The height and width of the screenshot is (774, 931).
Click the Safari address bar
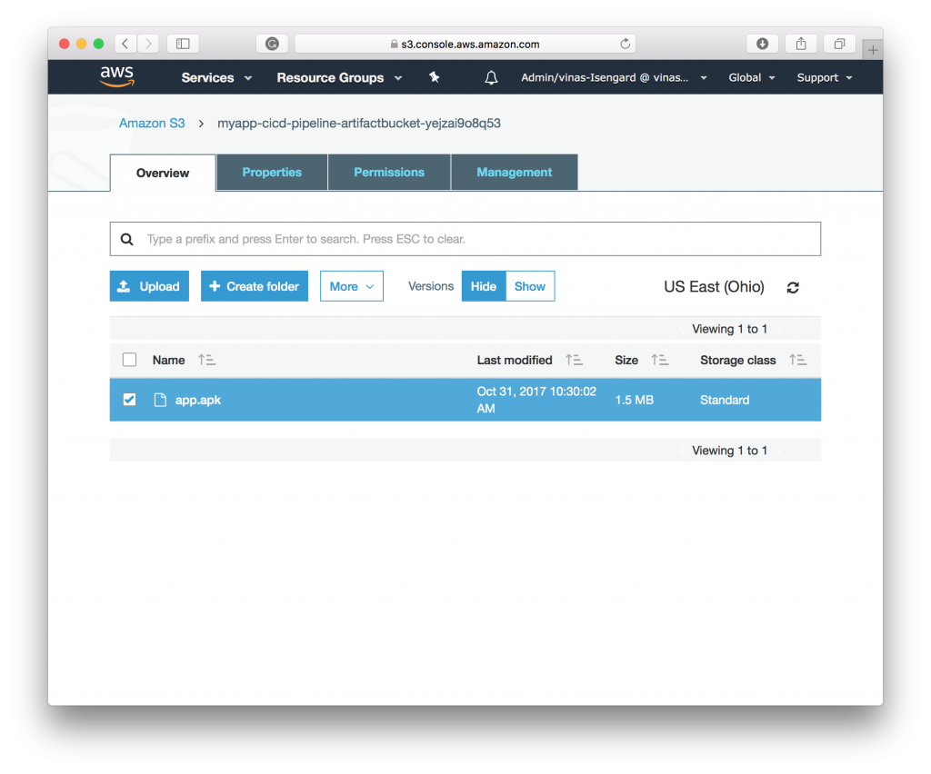[465, 44]
